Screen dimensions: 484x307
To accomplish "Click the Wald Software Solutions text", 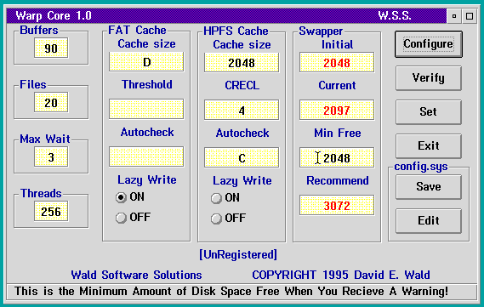I will pos(136,275).
